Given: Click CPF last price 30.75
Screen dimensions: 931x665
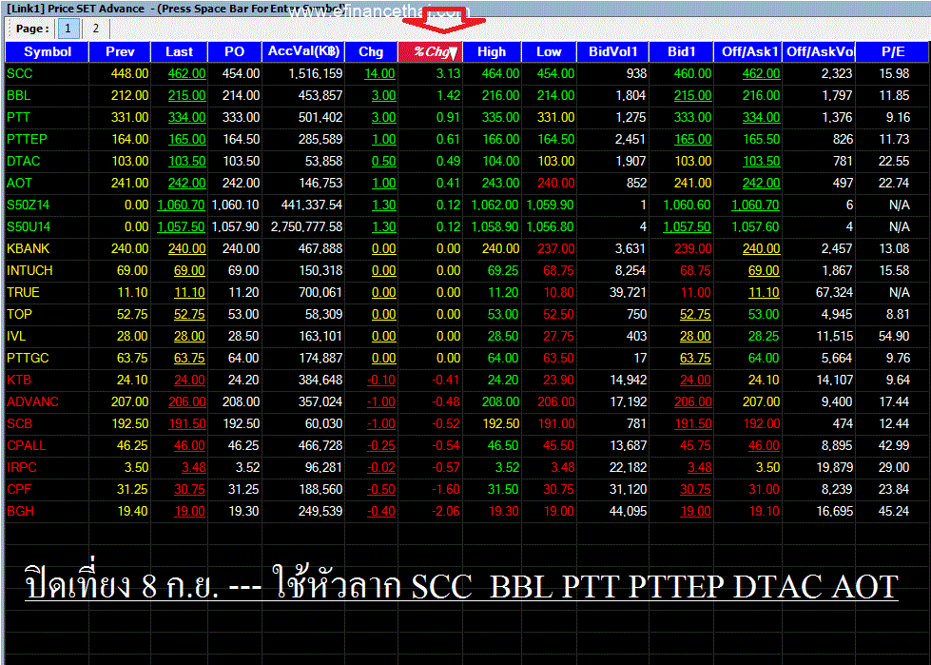Looking at the screenshot, I should point(189,490).
